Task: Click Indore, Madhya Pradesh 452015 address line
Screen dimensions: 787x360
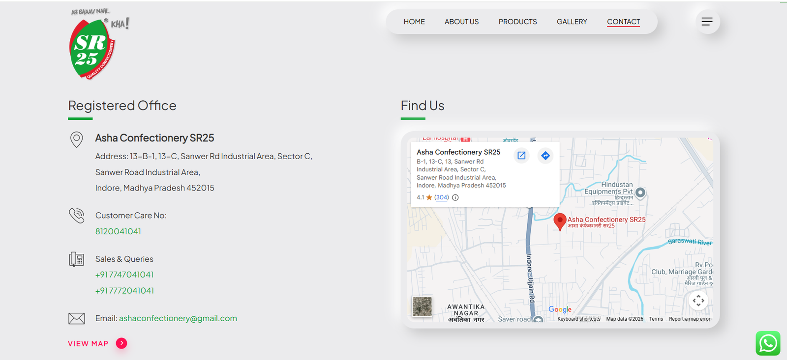Action: (155, 188)
